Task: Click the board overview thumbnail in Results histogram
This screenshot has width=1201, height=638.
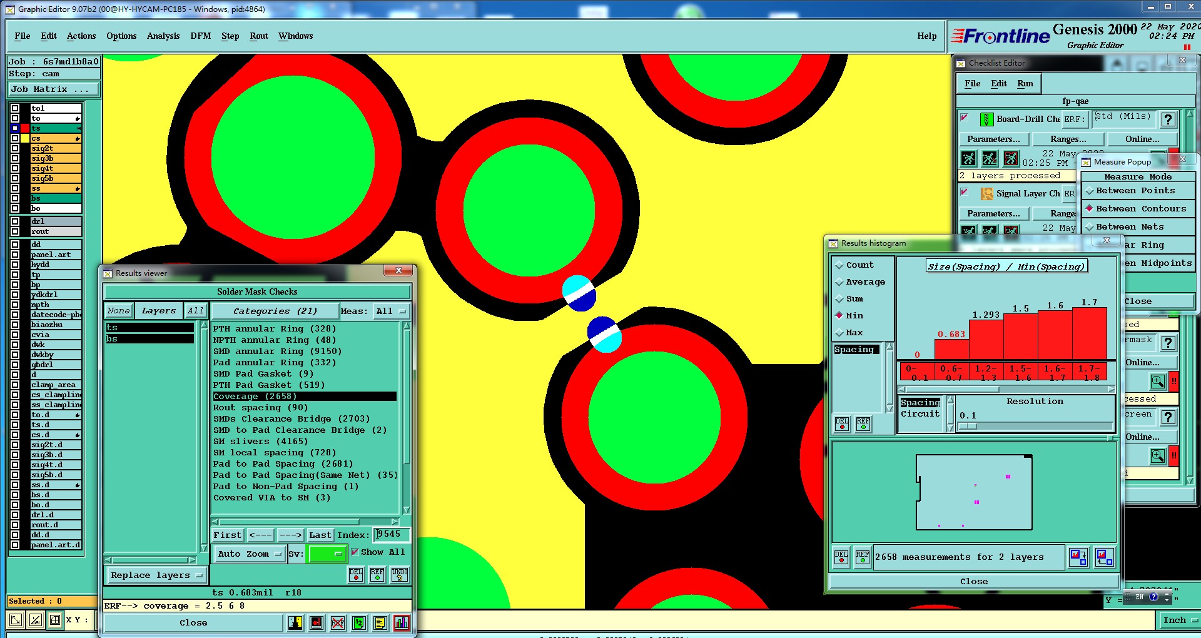Action: 974,492
